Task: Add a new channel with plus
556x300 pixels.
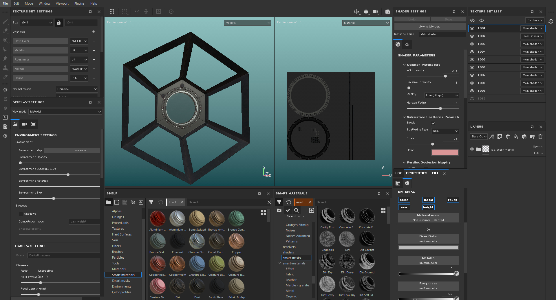Action: coord(94,32)
